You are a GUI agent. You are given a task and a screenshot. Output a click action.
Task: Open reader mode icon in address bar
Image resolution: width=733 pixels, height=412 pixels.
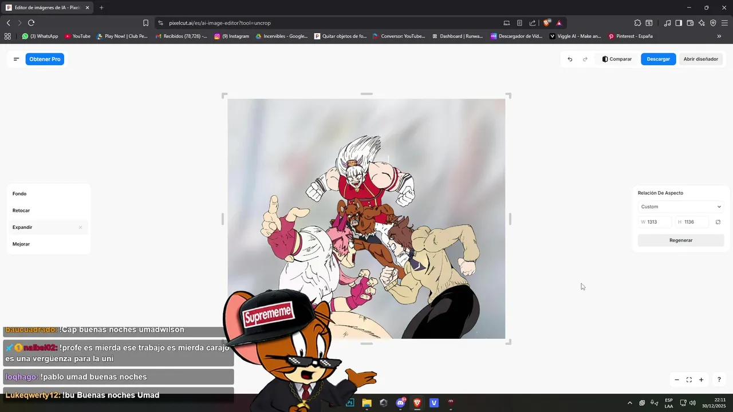(x=519, y=23)
